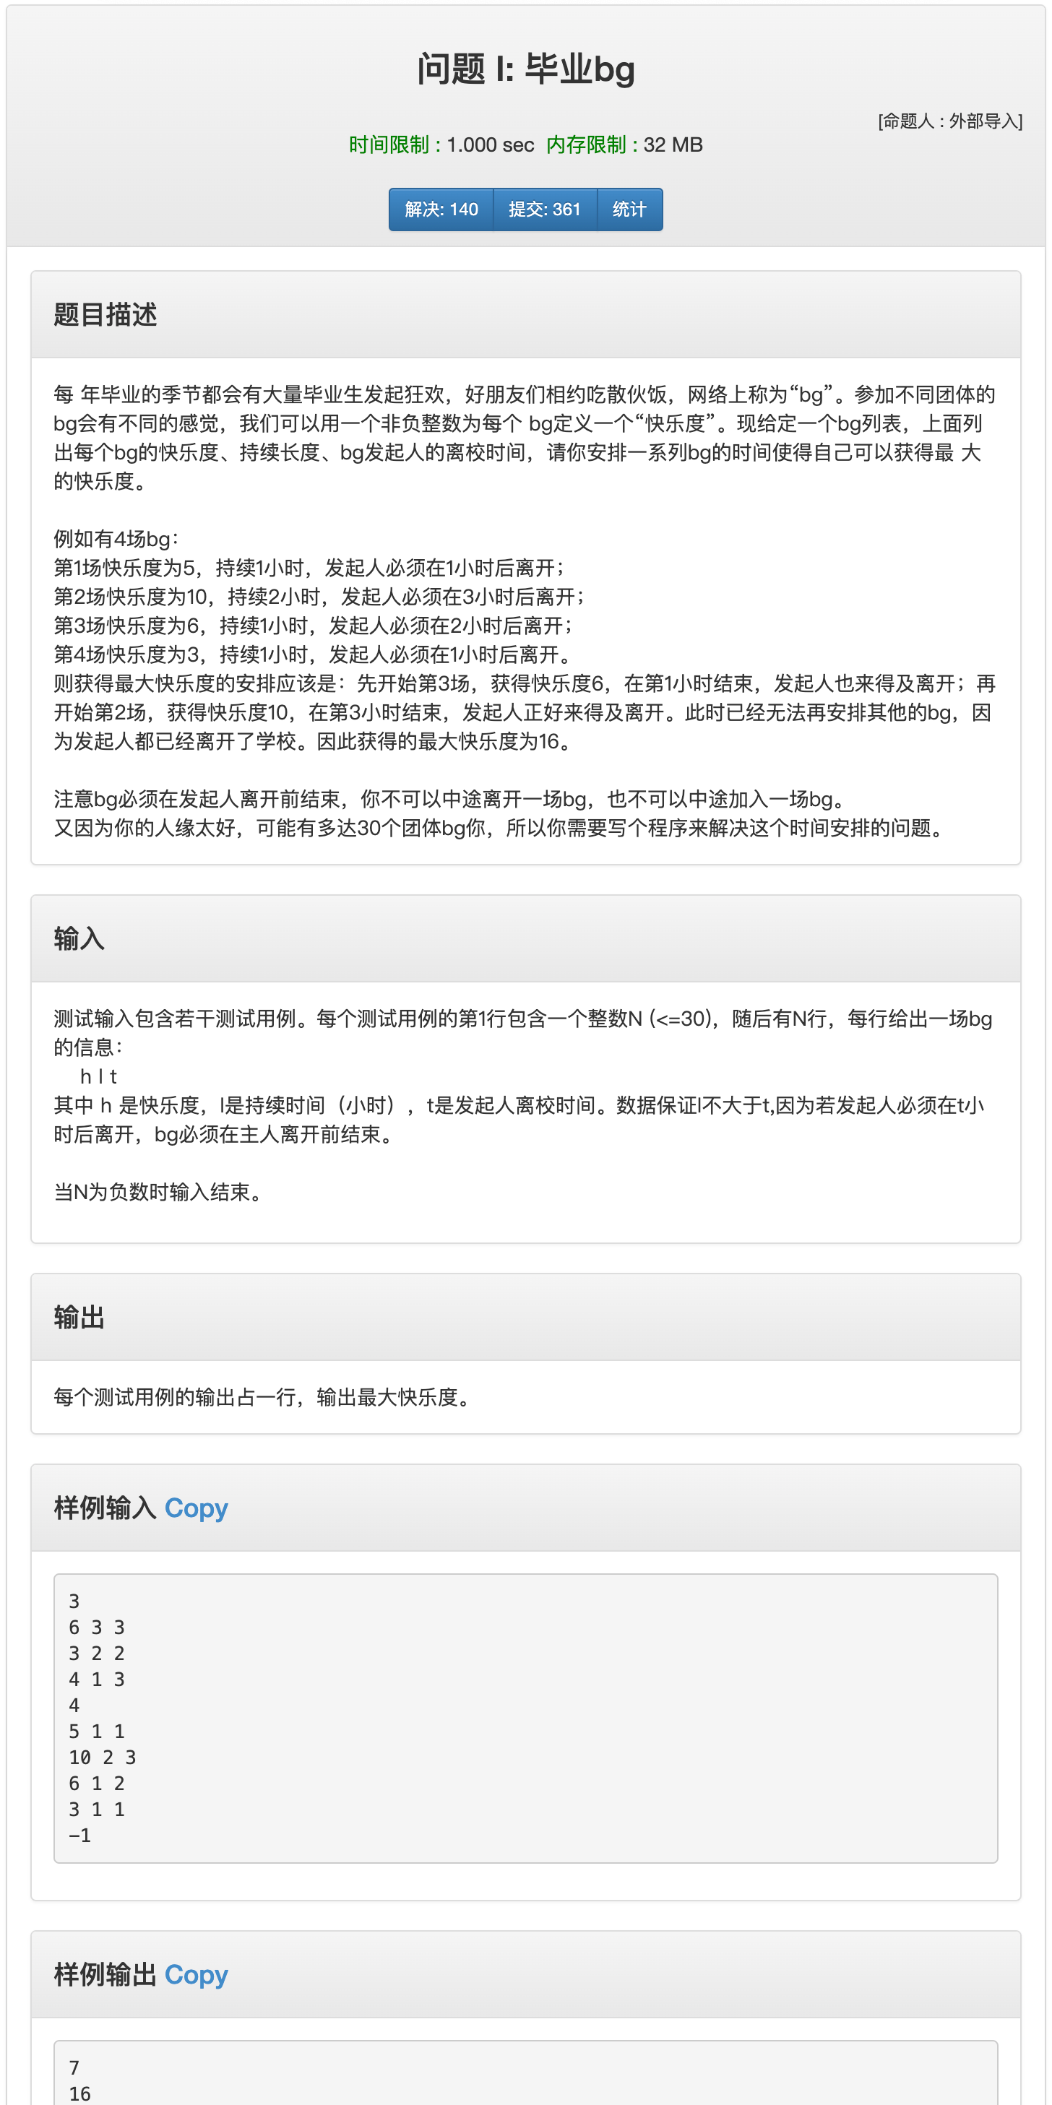Click the 问题 I: 毕业bg title
1052x2105 pixels.
tap(525, 69)
